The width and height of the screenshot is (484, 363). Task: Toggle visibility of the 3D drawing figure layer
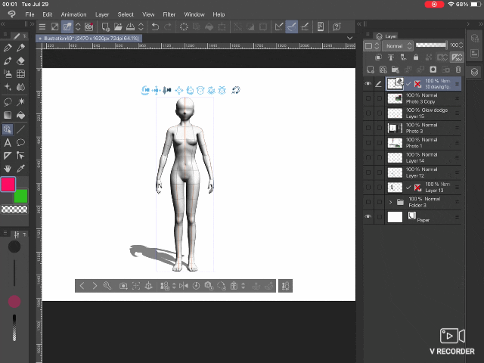pos(368,84)
